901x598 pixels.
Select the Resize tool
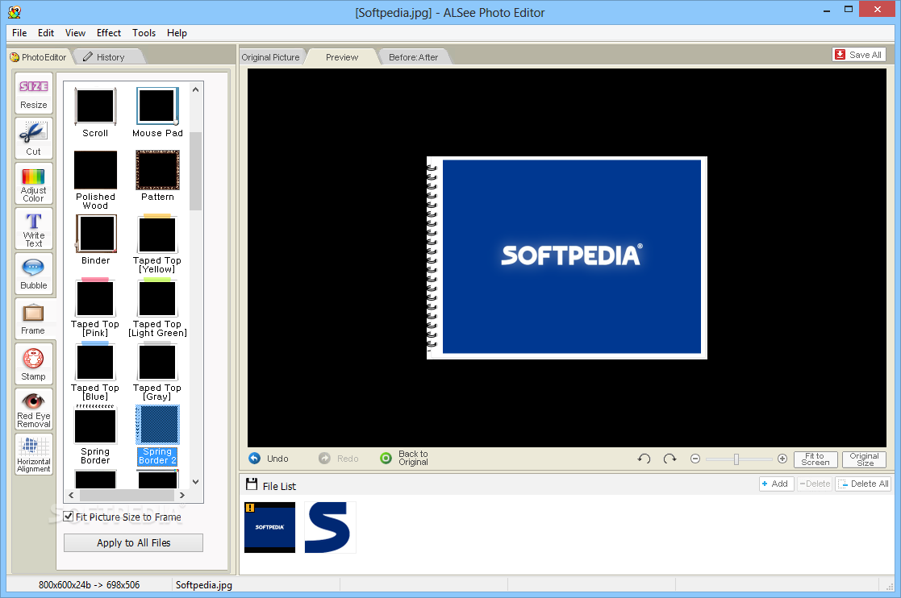point(34,93)
